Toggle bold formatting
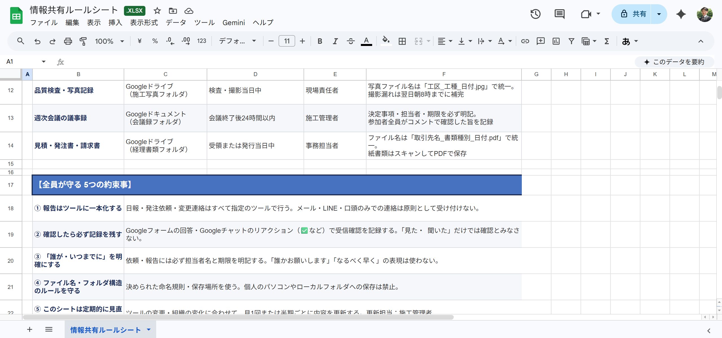 (320, 41)
